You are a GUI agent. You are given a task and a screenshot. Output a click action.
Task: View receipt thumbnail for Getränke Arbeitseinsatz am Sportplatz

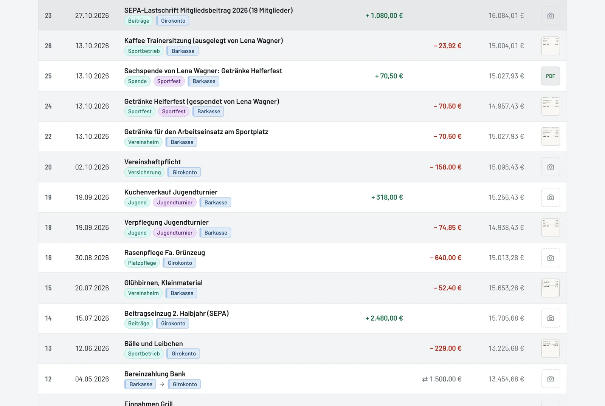(x=551, y=136)
